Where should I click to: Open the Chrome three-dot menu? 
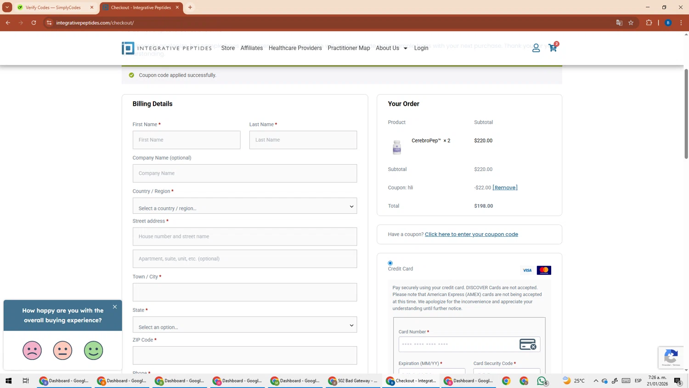[x=681, y=23]
